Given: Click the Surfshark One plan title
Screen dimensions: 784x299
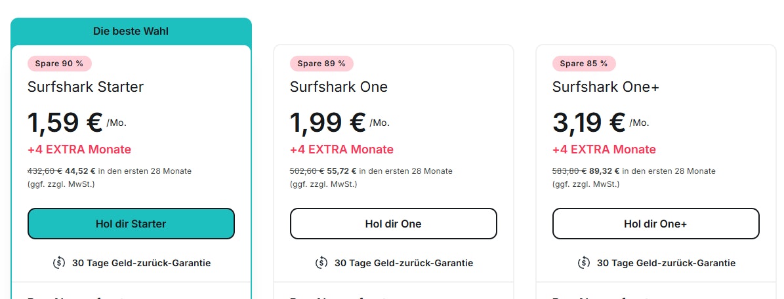Looking at the screenshot, I should click(339, 87).
